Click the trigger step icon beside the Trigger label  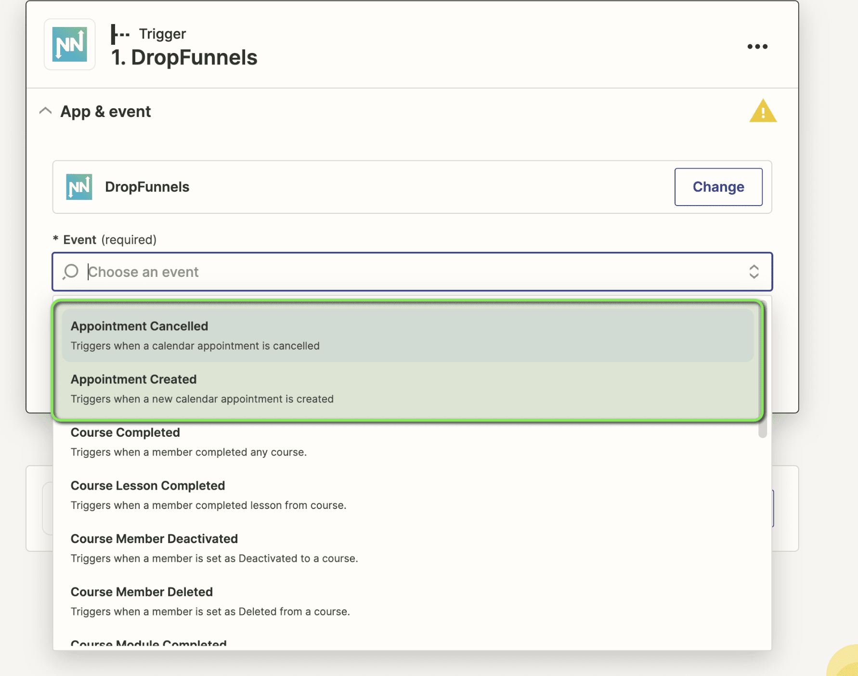(120, 34)
